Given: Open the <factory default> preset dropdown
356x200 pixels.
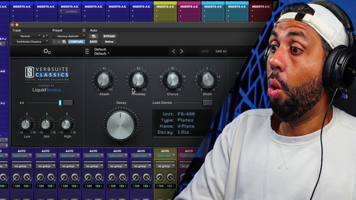Looking at the screenshot, I should point(69,36).
